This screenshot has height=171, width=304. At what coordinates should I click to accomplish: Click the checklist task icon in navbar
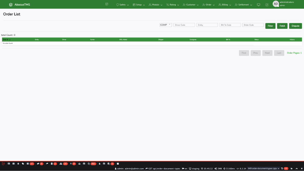point(267,5)
